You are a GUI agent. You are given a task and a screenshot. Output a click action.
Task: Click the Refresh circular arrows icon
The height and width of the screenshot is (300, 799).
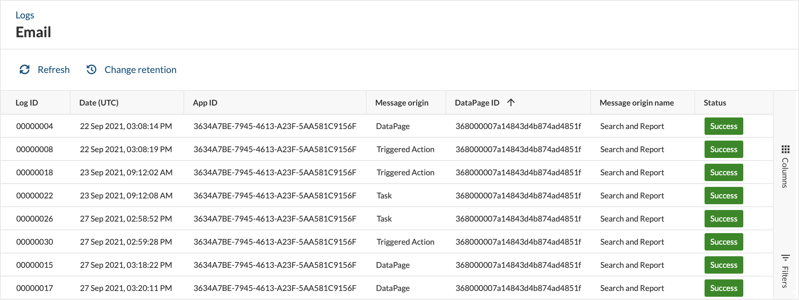pos(25,69)
